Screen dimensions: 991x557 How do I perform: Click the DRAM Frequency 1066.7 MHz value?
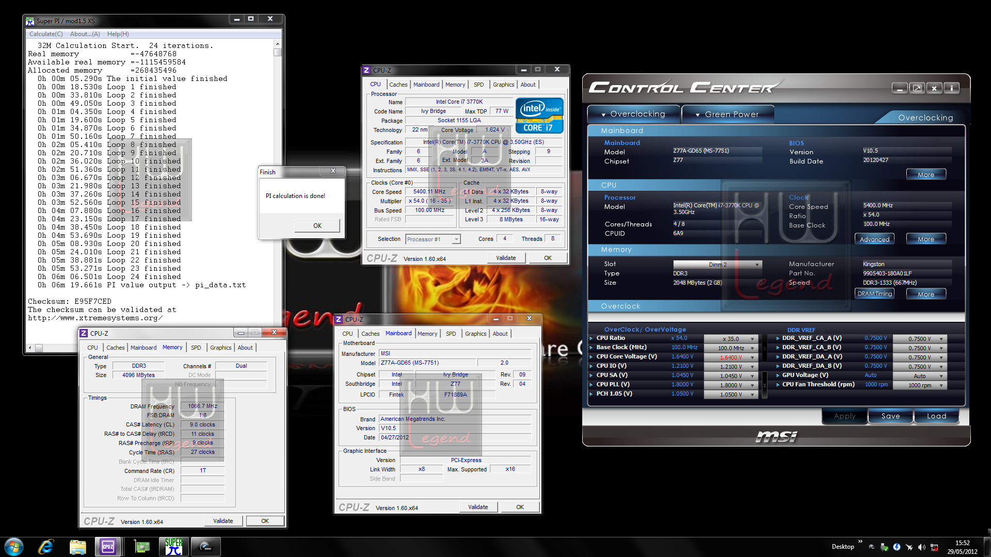[202, 406]
